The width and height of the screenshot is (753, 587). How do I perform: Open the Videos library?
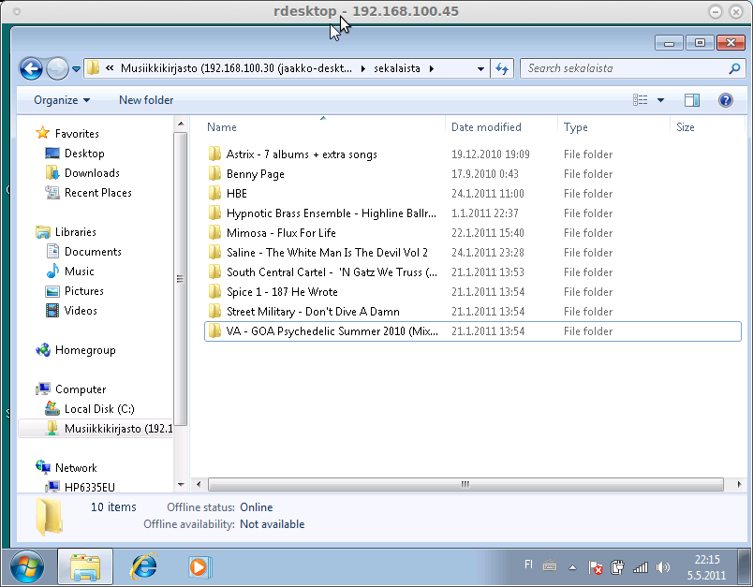coord(81,311)
